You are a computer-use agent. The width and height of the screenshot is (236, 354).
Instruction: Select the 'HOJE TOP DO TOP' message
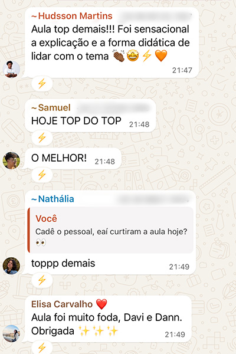click(90, 116)
